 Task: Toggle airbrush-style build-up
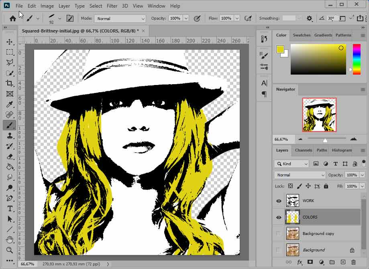(248, 18)
